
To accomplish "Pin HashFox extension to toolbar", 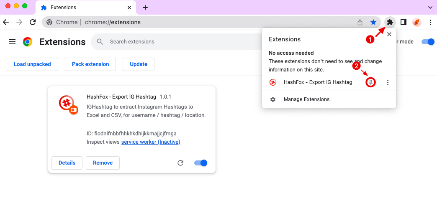I will pos(371,83).
